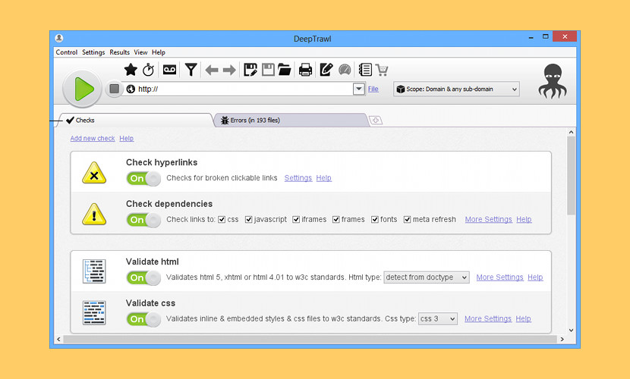The height and width of the screenshot is (379, 630).
Task: Uncheck the frames checkbox
Action: [x=336, y=219]
